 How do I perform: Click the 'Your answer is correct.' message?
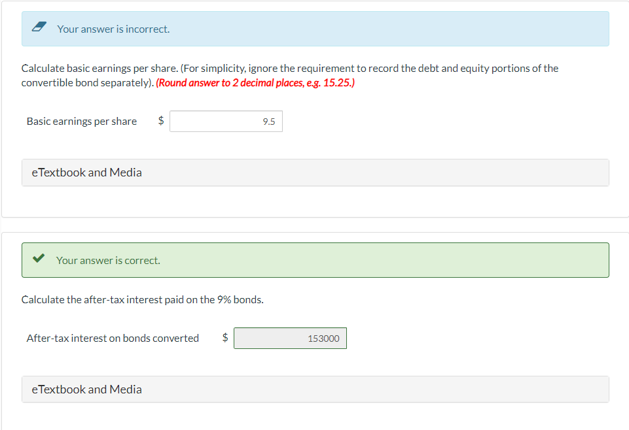108,261
